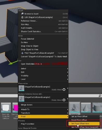Click the content browser search field
102x130 pixels.
[85, 96]
